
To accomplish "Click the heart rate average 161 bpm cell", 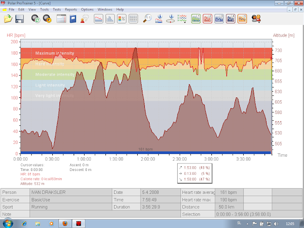I will (229, 192).
